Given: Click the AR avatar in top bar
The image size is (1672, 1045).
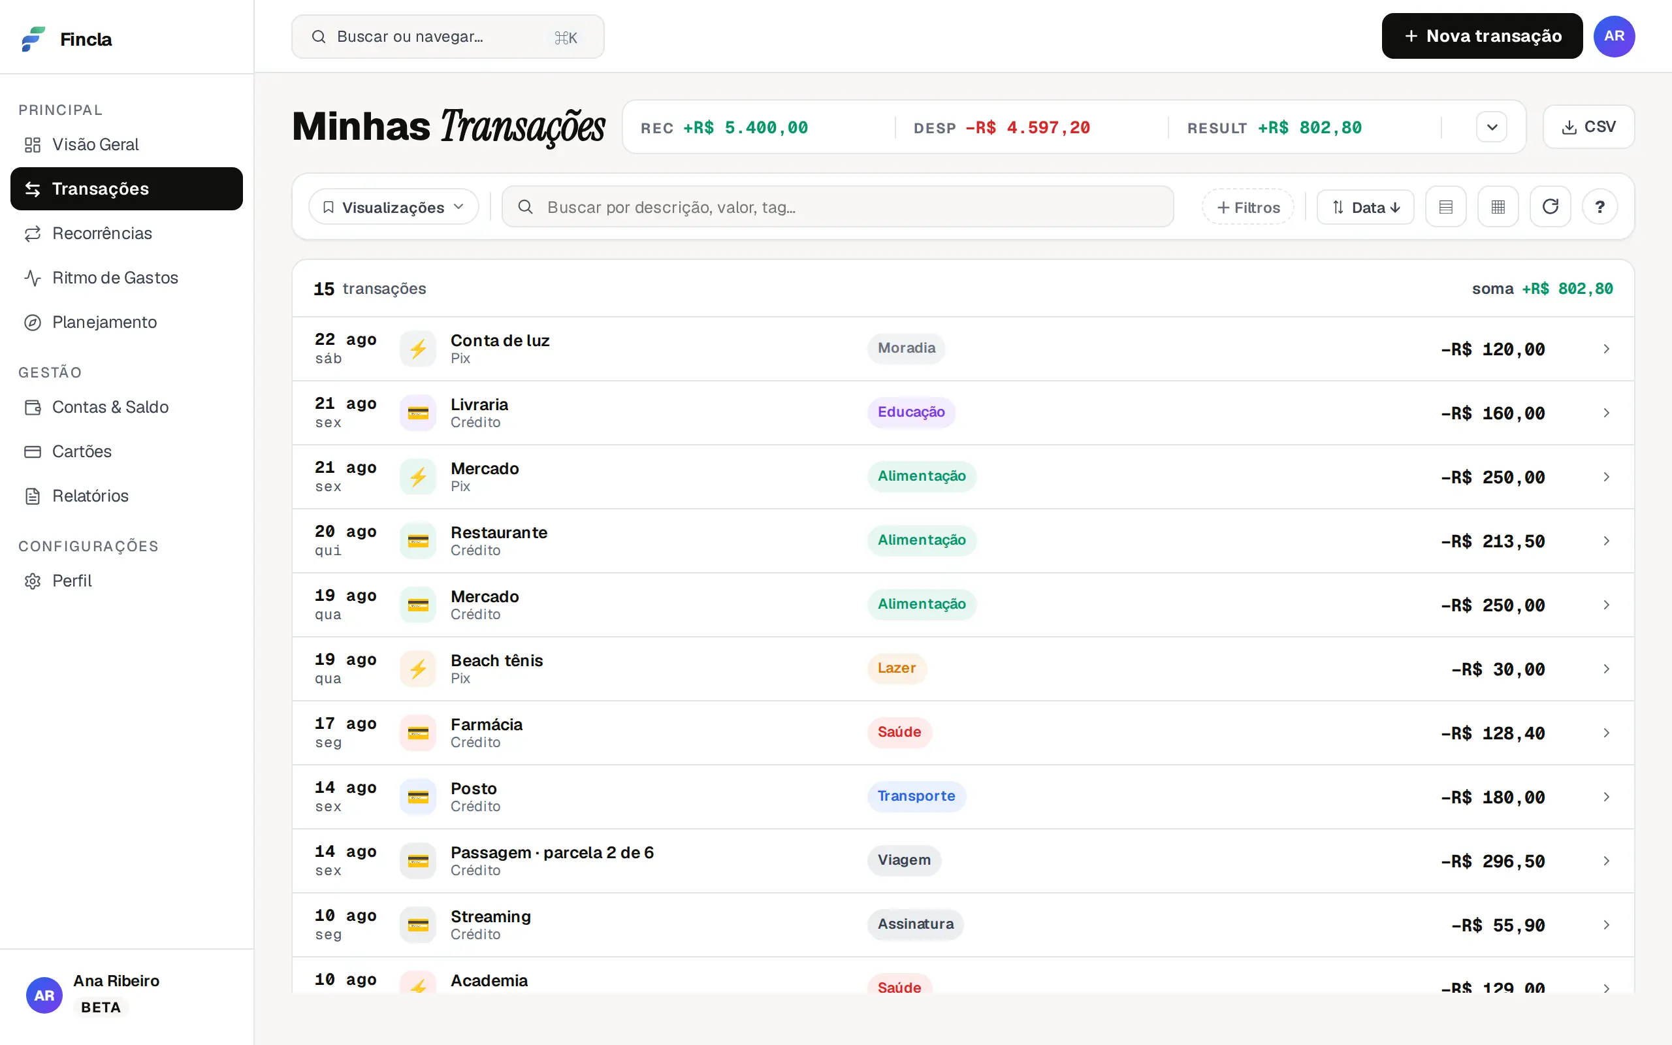Looking at the screenshot, I should [1614, 36].
